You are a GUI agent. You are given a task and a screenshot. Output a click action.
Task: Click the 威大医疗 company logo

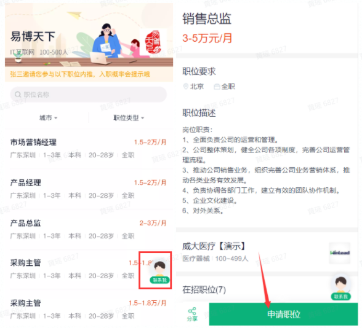point(339,253)
